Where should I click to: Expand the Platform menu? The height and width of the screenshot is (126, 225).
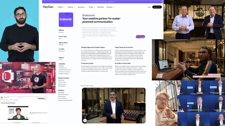[61, 7]
